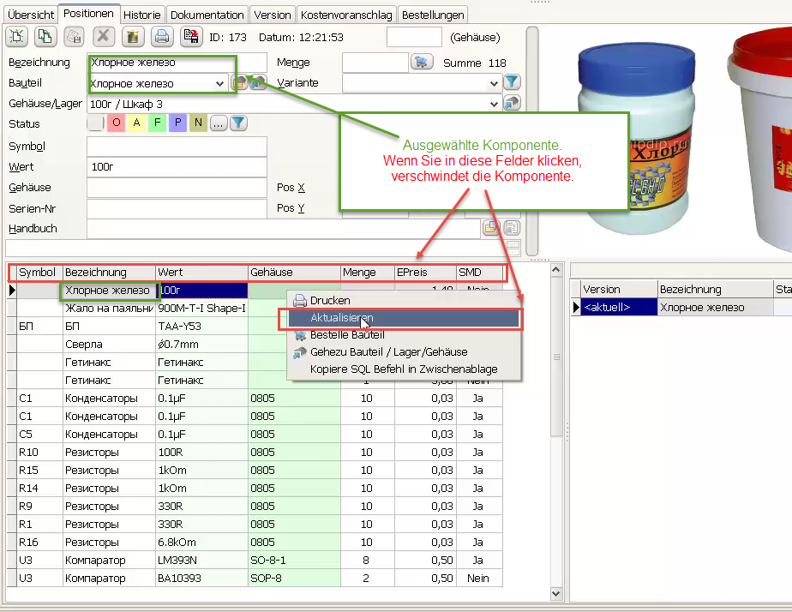Choose Aktualisieren from the context menu

342,317
